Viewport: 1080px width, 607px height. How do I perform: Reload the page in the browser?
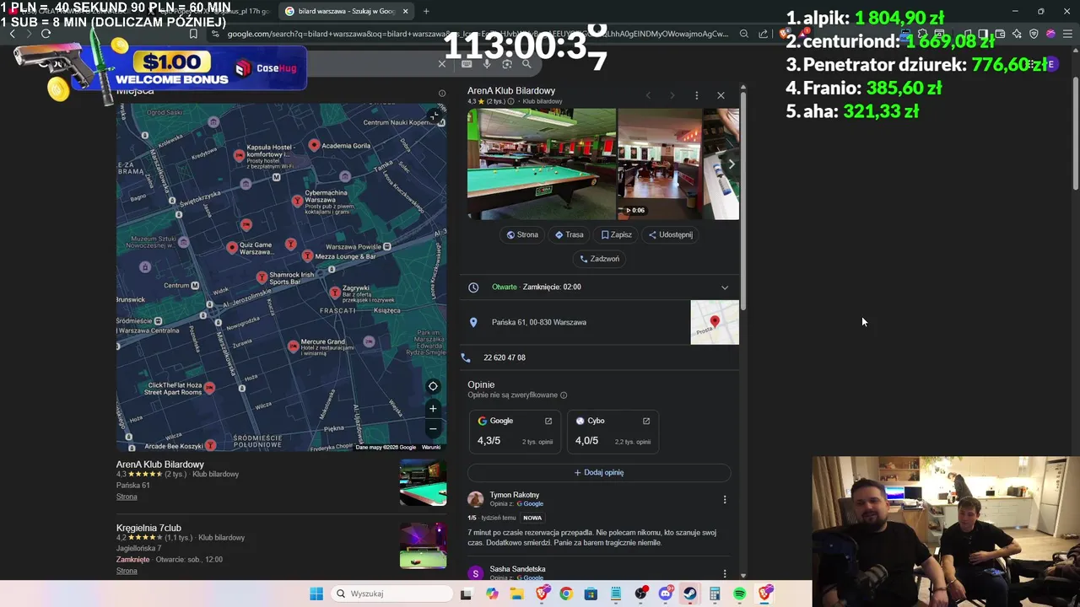[46, 34]
